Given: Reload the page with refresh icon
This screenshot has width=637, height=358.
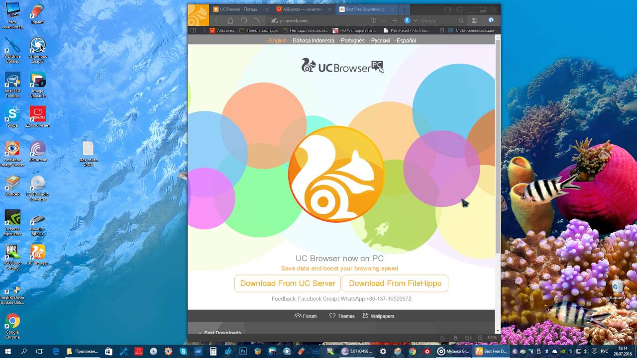Looking at the screenshot, I should (244, 21).
